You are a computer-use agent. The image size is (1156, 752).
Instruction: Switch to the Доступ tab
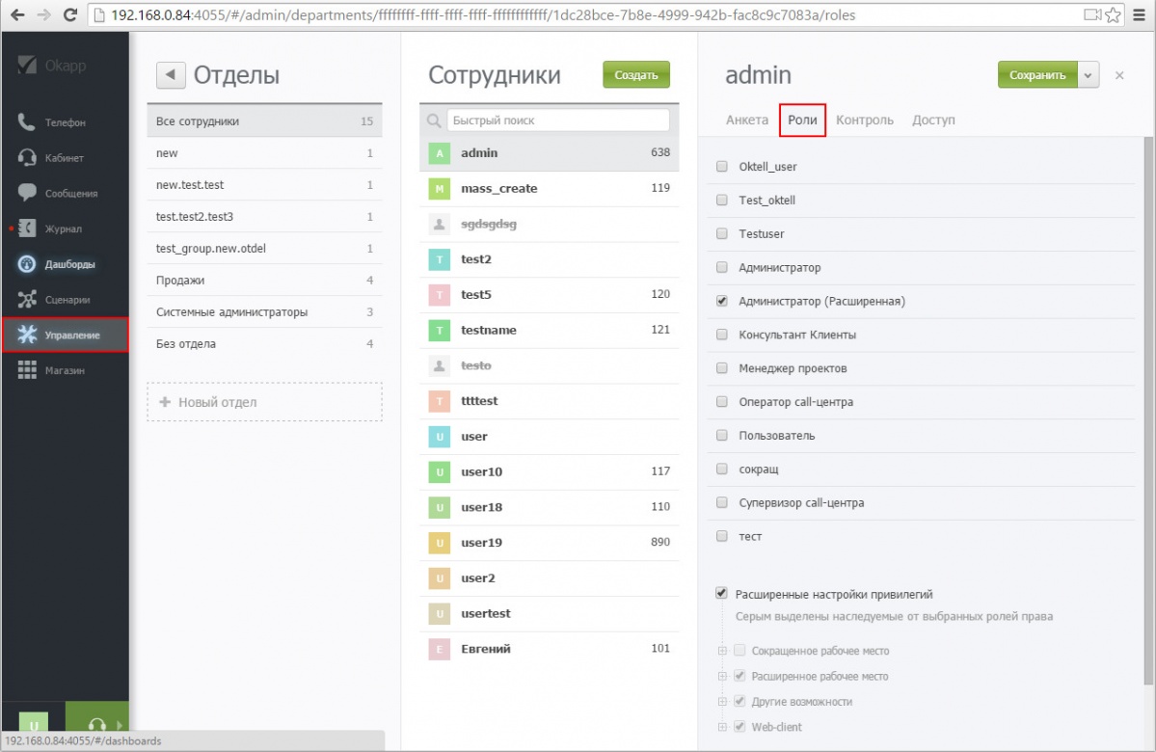(x=933, y=121)
